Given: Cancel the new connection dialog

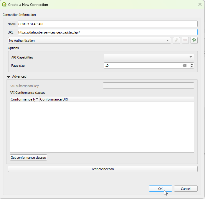Looking at the screenshot, I should coord(186,189).
